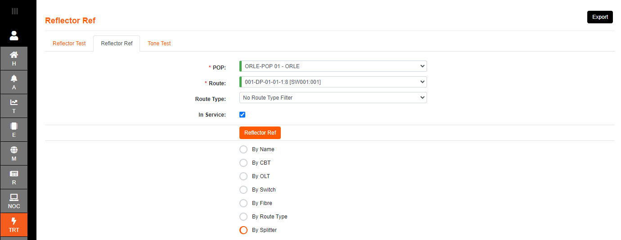
Task: Select the By Fibre radio option
Action: 243,203
